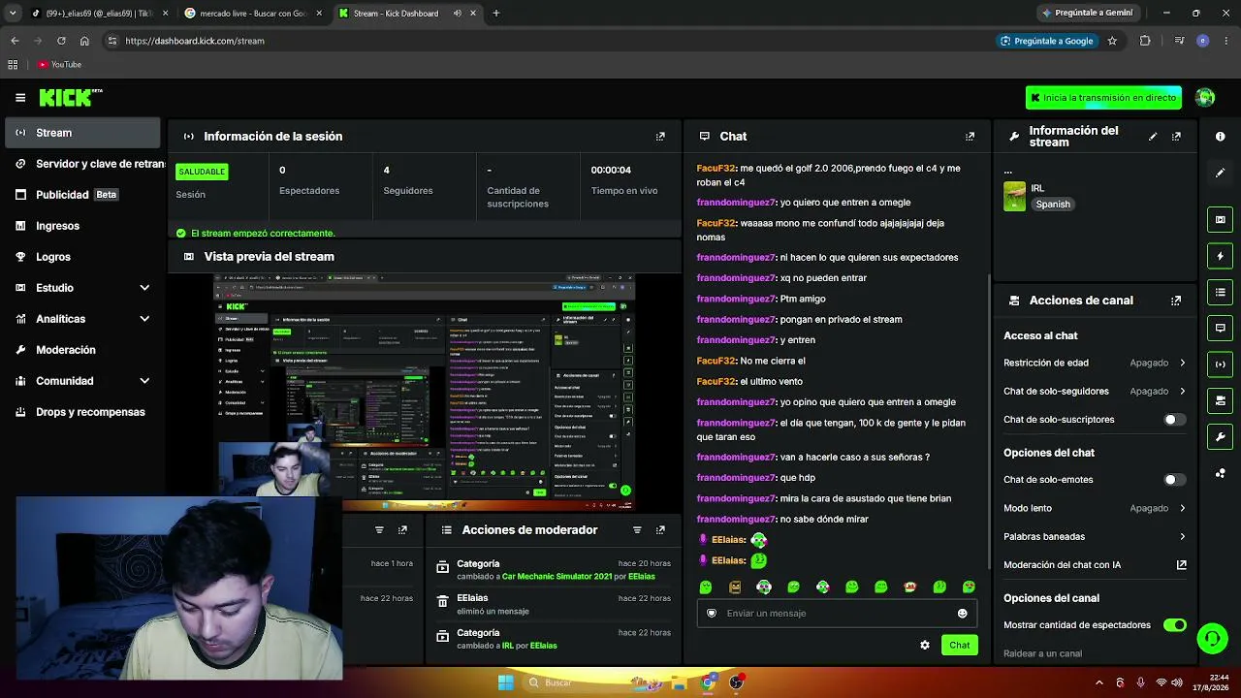This screenshot has height=698, width=1241.
Task: Filter the Acciones de moderador list
Action: (x=637, y=530)
